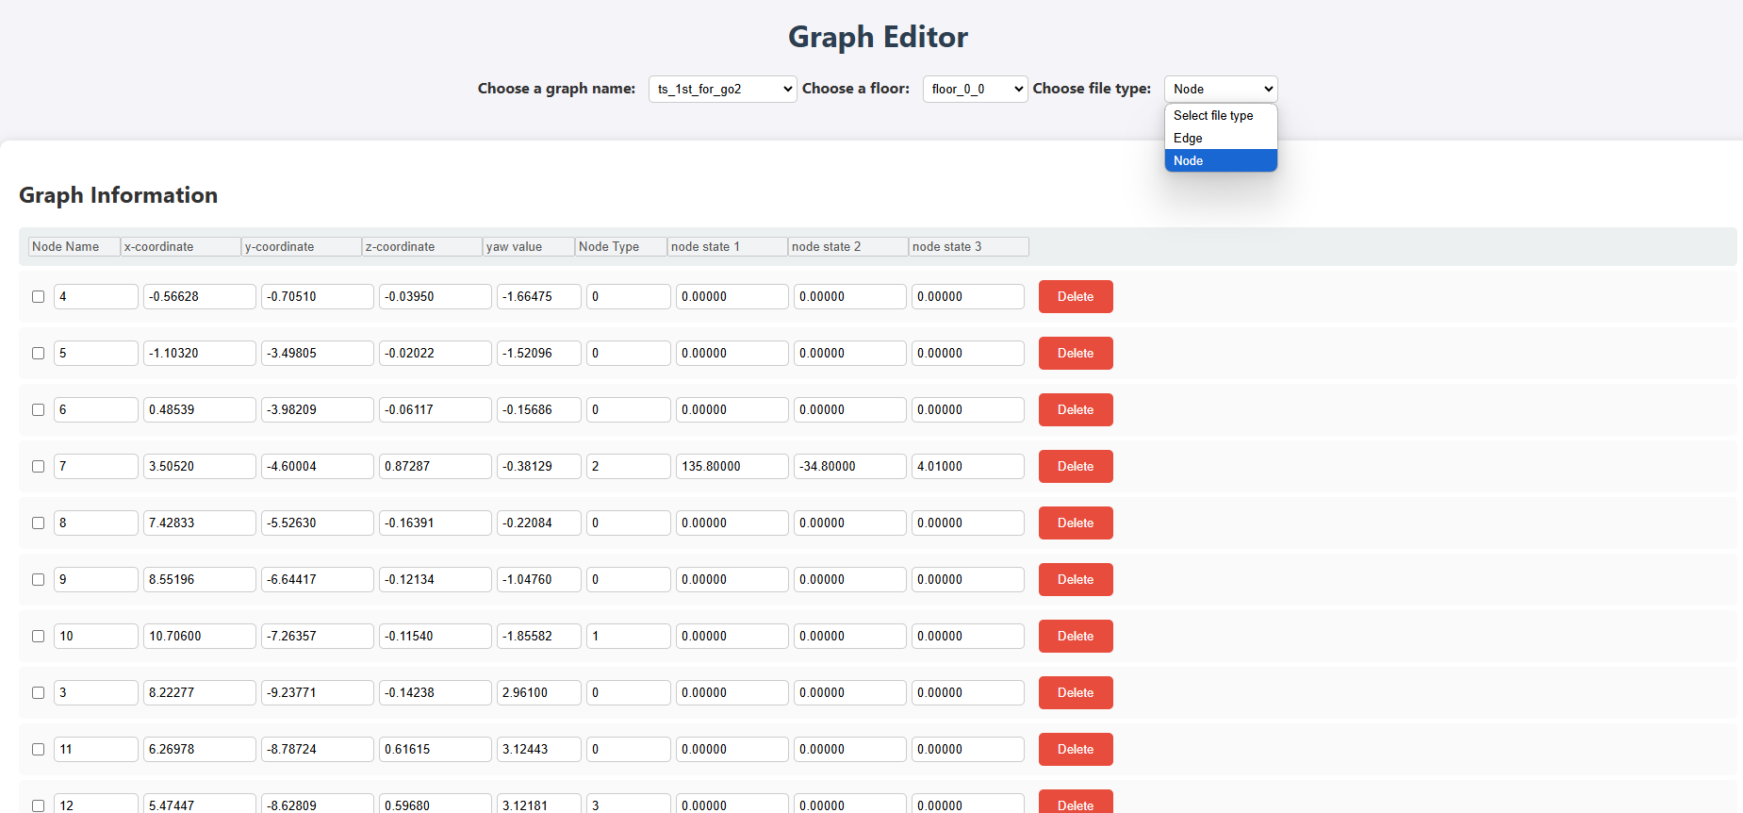Click the Node Name column header
1743x813 pixels.
[x=74, y=246]
